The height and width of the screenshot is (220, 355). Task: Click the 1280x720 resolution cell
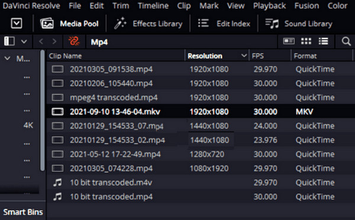(x=207, y=154)
